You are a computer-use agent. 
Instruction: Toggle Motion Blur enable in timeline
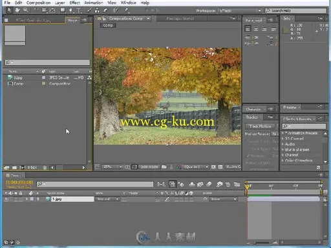(x=209, y=184)
